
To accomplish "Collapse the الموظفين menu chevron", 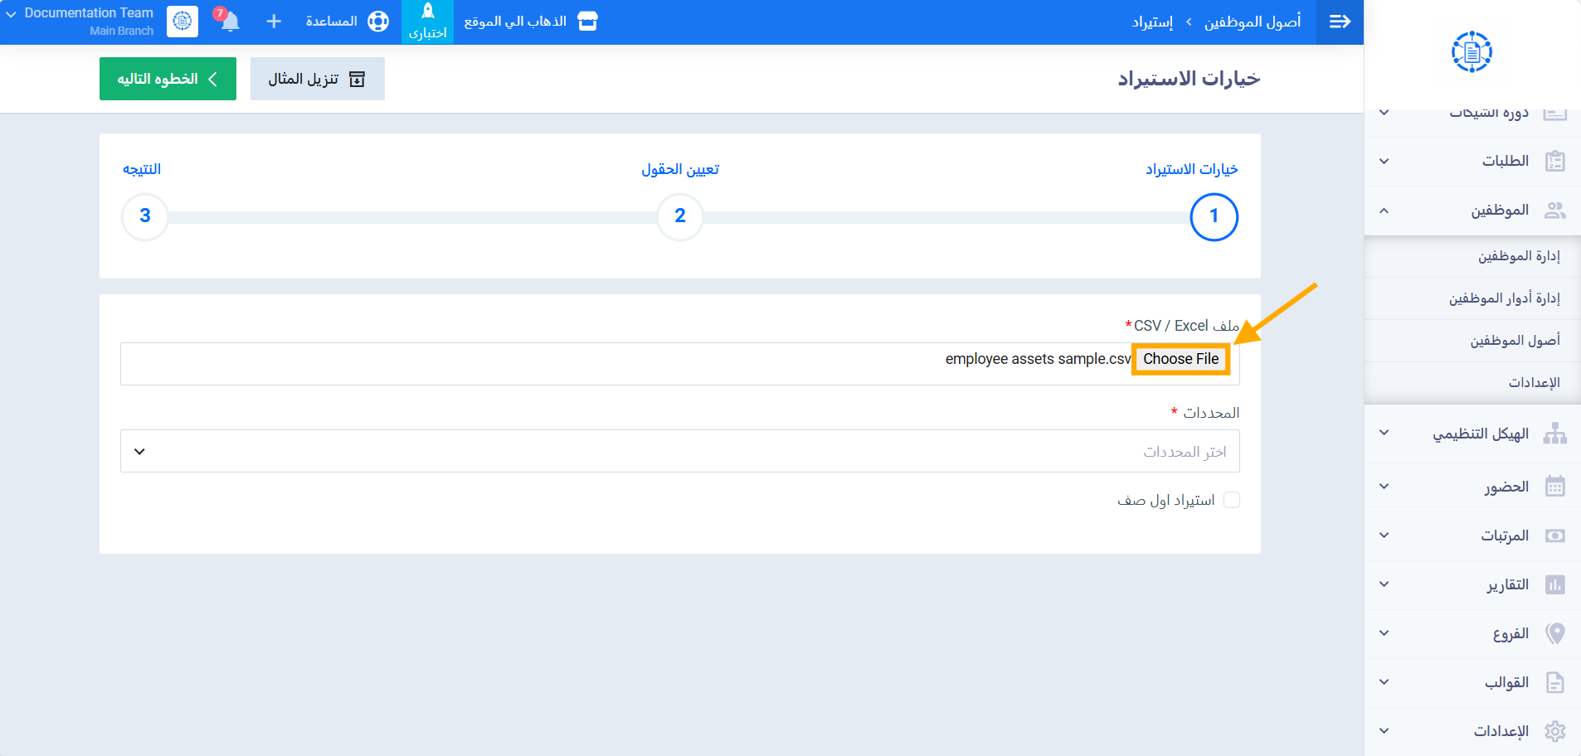I will pyautogui.click(x=1384, y=211).
